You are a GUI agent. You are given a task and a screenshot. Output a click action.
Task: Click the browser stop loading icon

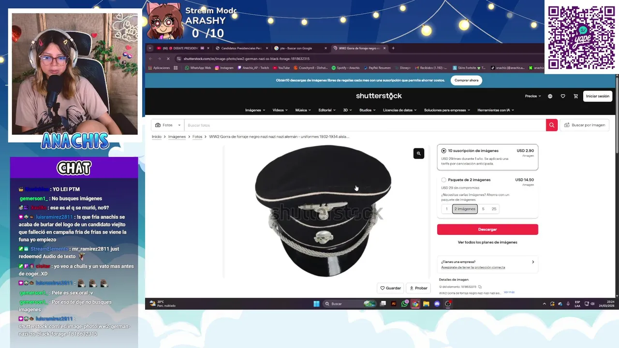pos(168,58)
